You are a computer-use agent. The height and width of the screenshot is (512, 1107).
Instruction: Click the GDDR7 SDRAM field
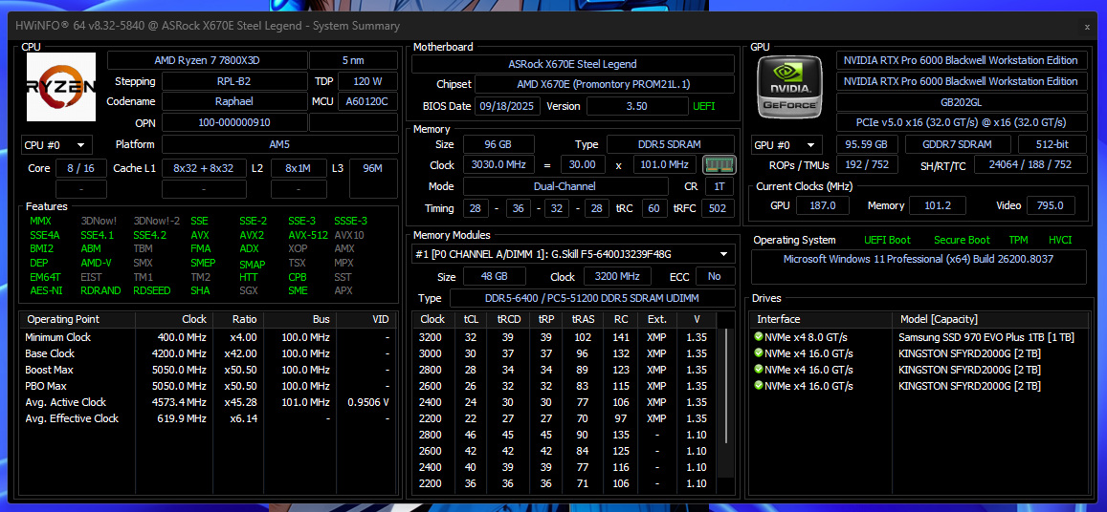tap(958, 144)
